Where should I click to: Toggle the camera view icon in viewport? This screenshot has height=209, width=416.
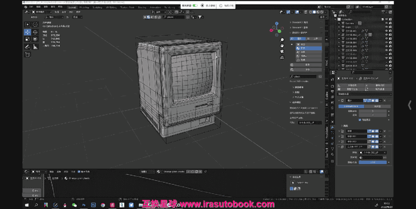click(282, 52)
